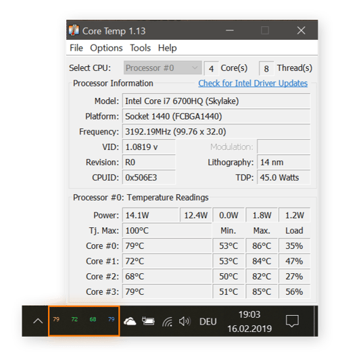Click the battery power tray icon
Viewport: 338px width, 361px height.
click(148, 321)
